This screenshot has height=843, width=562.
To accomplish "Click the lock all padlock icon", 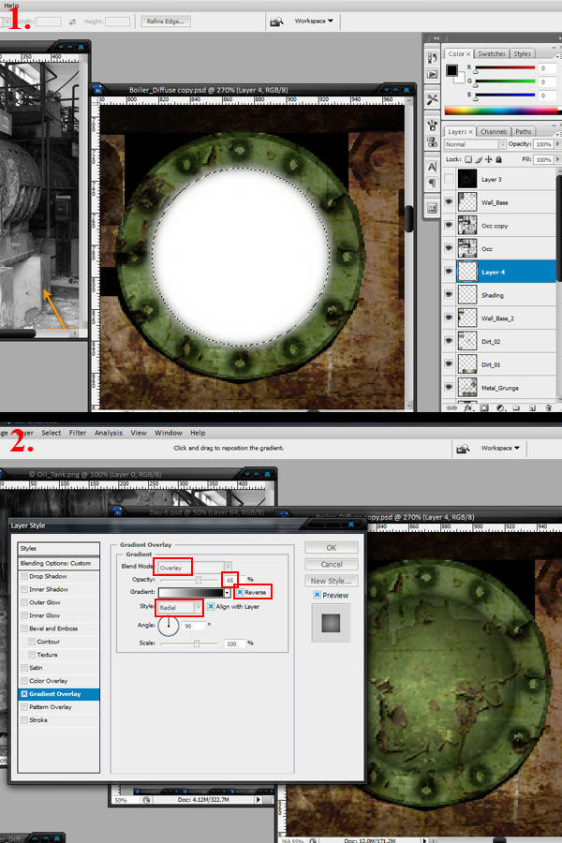I will coord(498,159).
